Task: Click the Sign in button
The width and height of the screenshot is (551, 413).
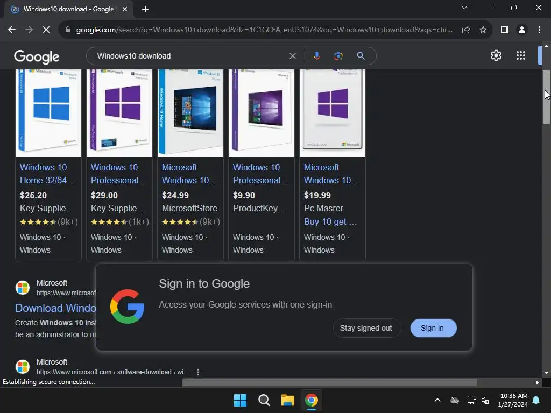Action: tap(433, 328)
